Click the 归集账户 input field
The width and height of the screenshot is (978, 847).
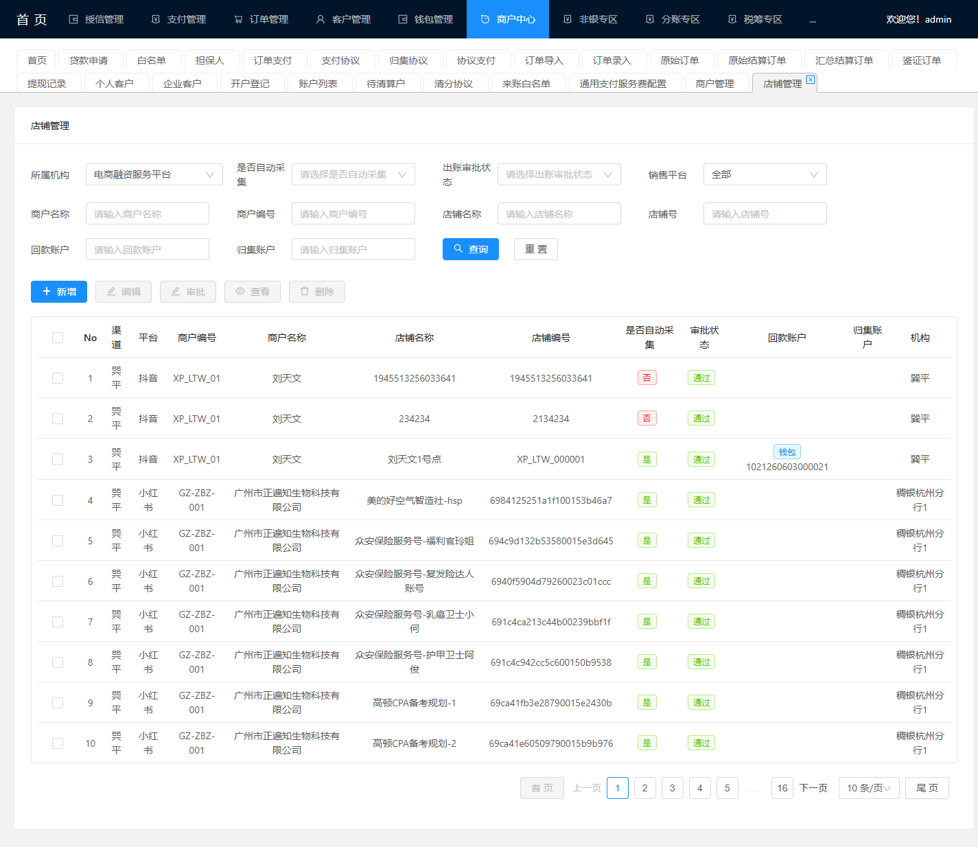click(x=353, y=249)
